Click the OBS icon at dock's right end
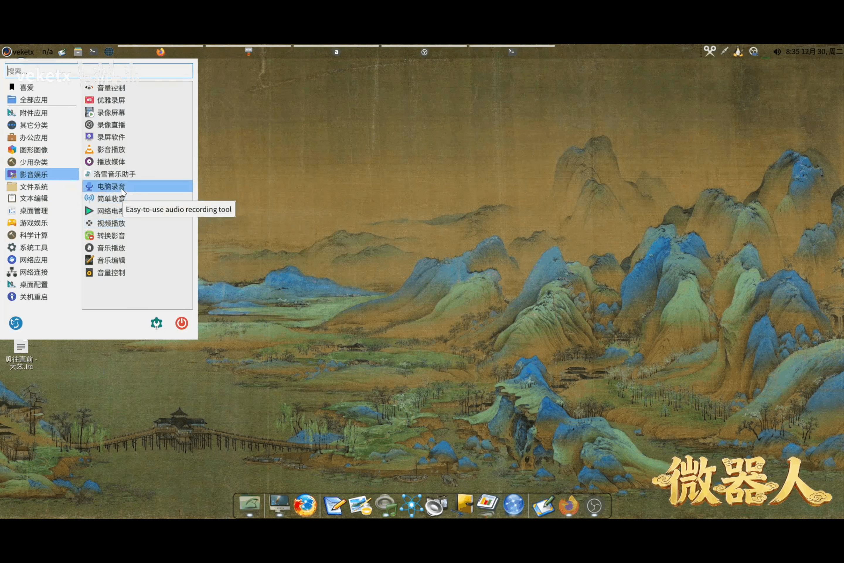This screenshot has width=844, height=563. (594, 506)
